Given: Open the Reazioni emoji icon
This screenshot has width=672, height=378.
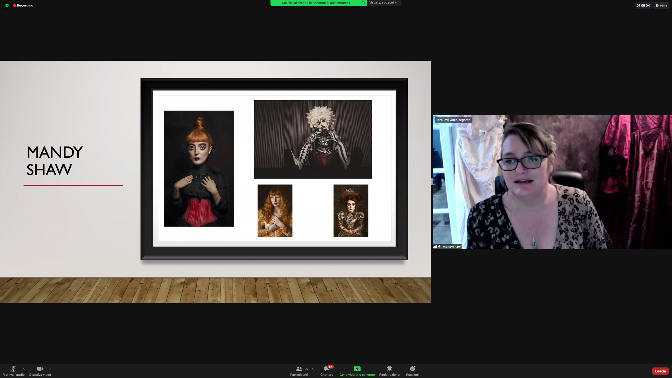Looking at the screenshot, I should pos(412,369).
